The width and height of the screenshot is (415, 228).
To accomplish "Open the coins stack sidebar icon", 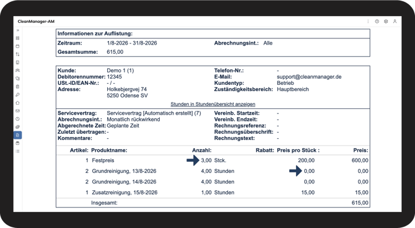I will point(18,127).
